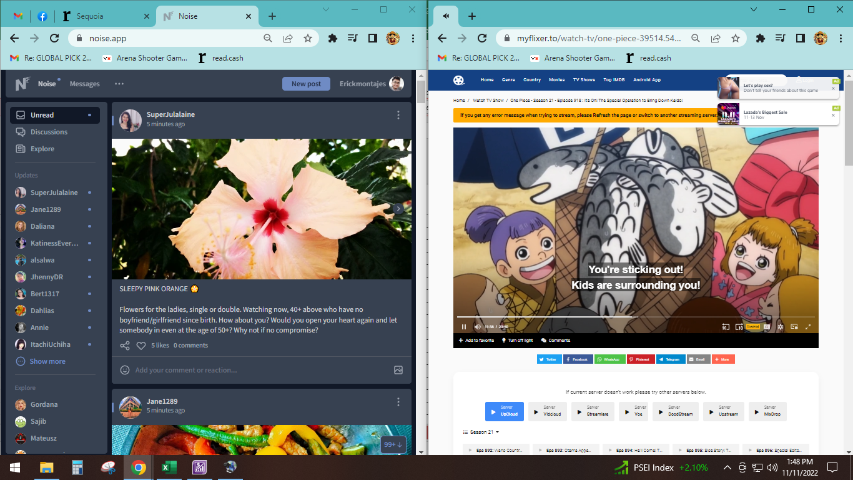The width and height of the screenshot is (853, 480).
Task: Open Messages in Noise header
Action: (x=85, y=84)
